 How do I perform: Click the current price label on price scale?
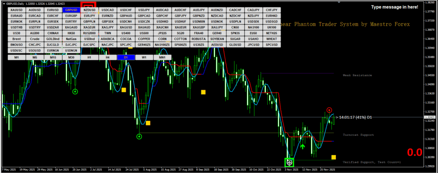tap(429, 117)
